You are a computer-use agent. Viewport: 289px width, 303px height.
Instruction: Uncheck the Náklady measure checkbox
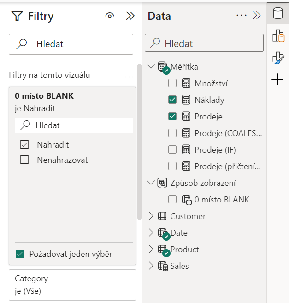pos(172,100)
